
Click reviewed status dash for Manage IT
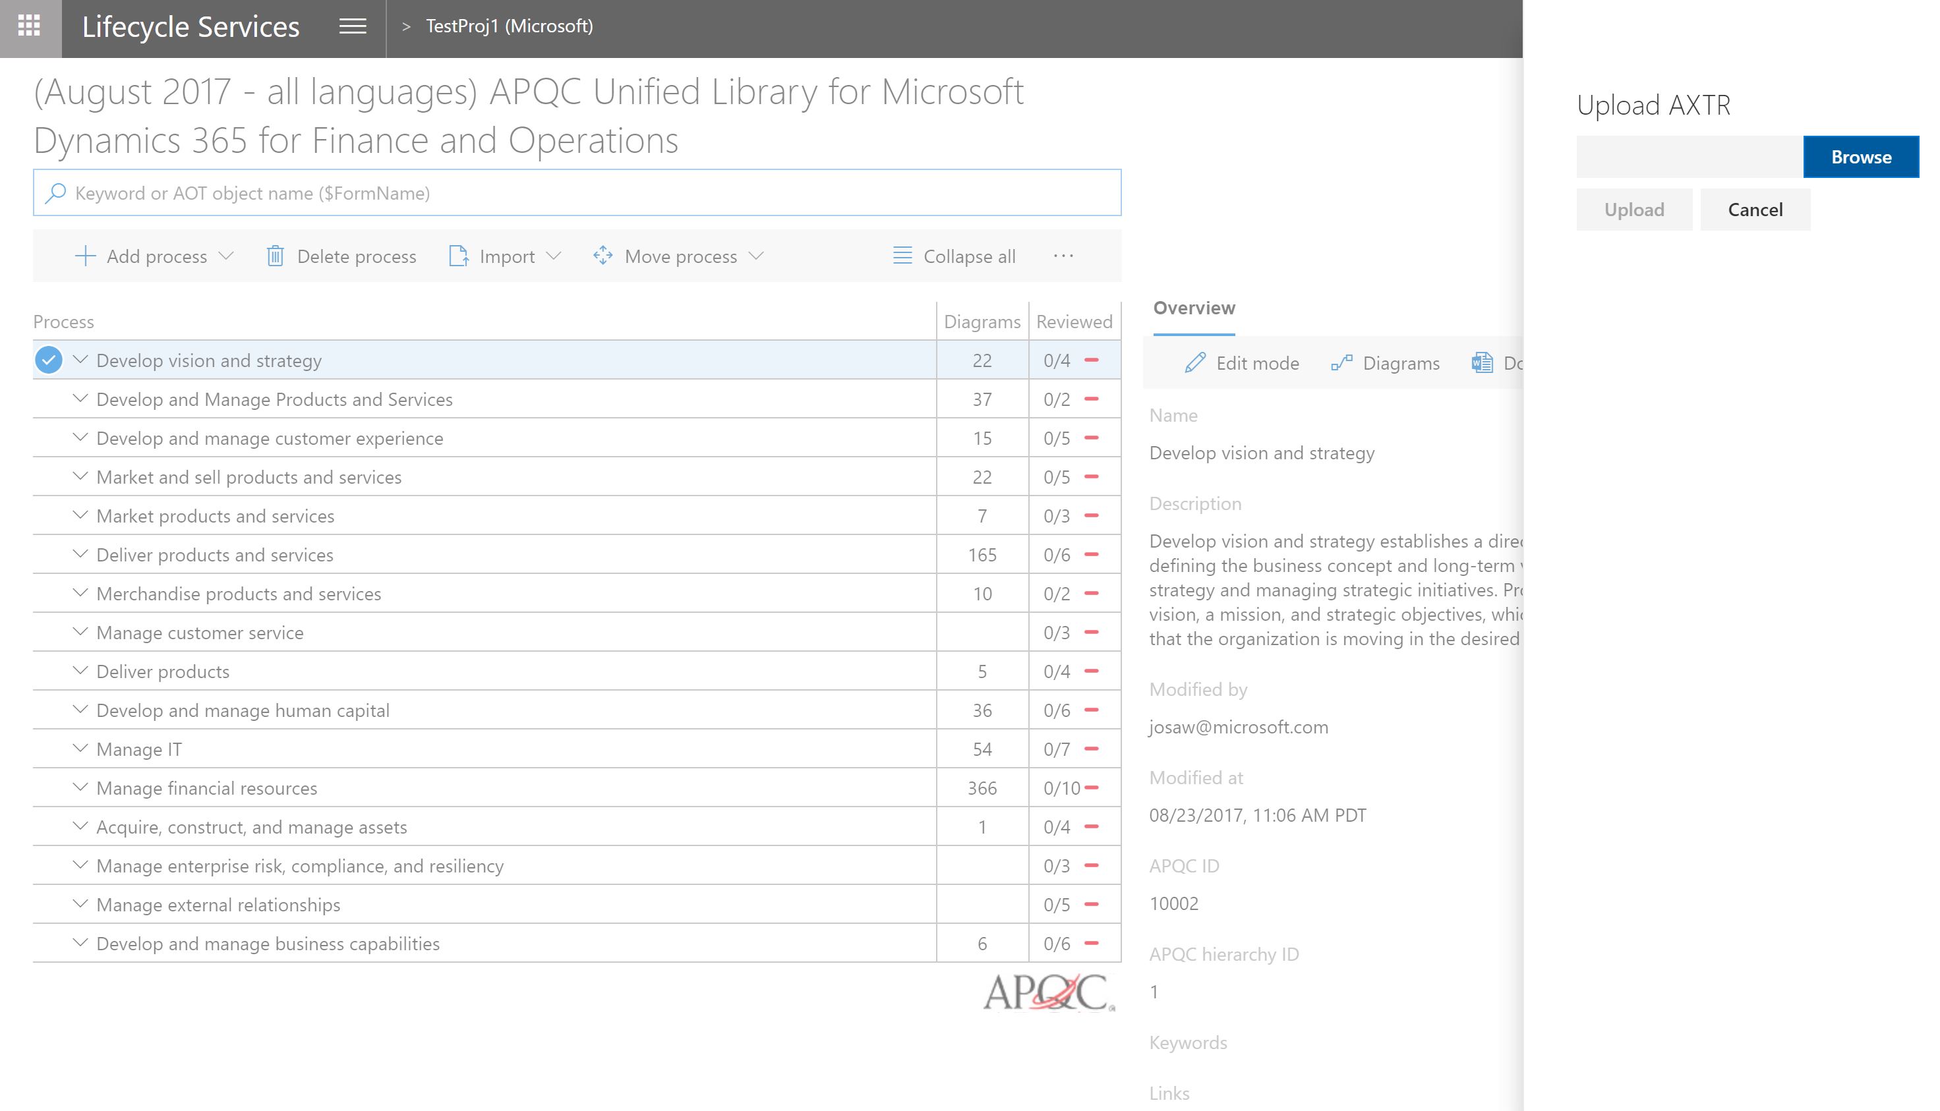click(x=1092, y=749)
